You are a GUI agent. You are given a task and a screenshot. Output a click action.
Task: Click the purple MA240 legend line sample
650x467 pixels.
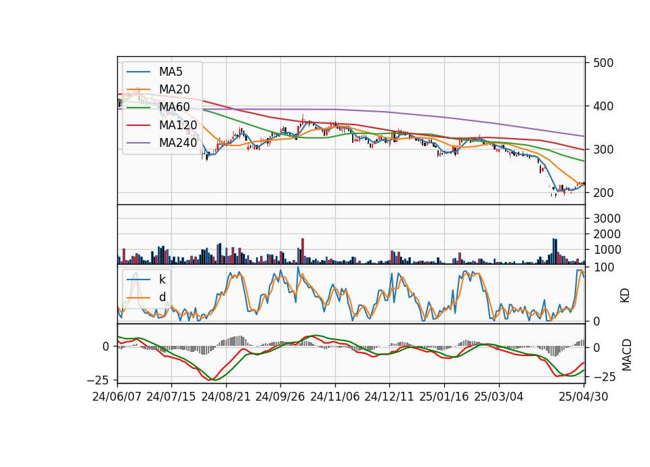tap(138, 143)
